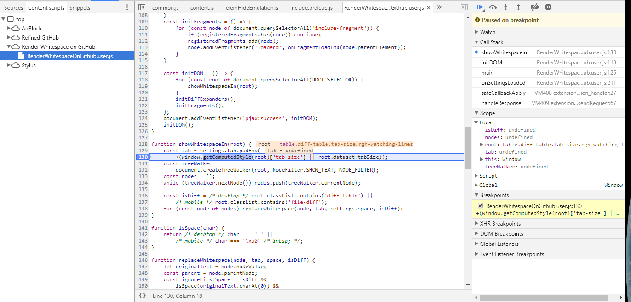Viewport: 631px width, 302px height.
Task: Resume script execution with the blue play icon
Action: (x=480, y=7)
